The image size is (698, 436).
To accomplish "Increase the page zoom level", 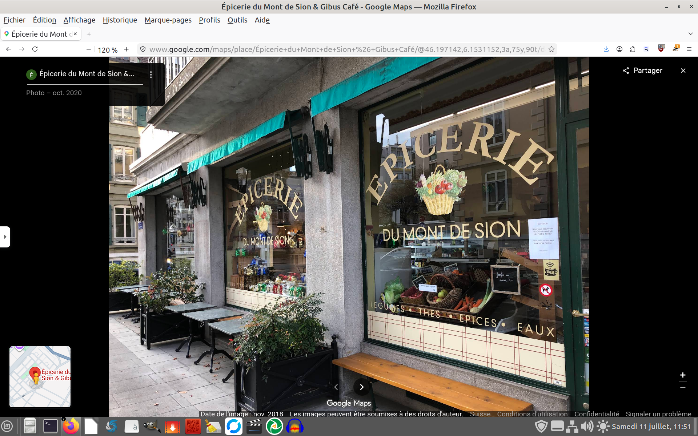I will (127, 49).
